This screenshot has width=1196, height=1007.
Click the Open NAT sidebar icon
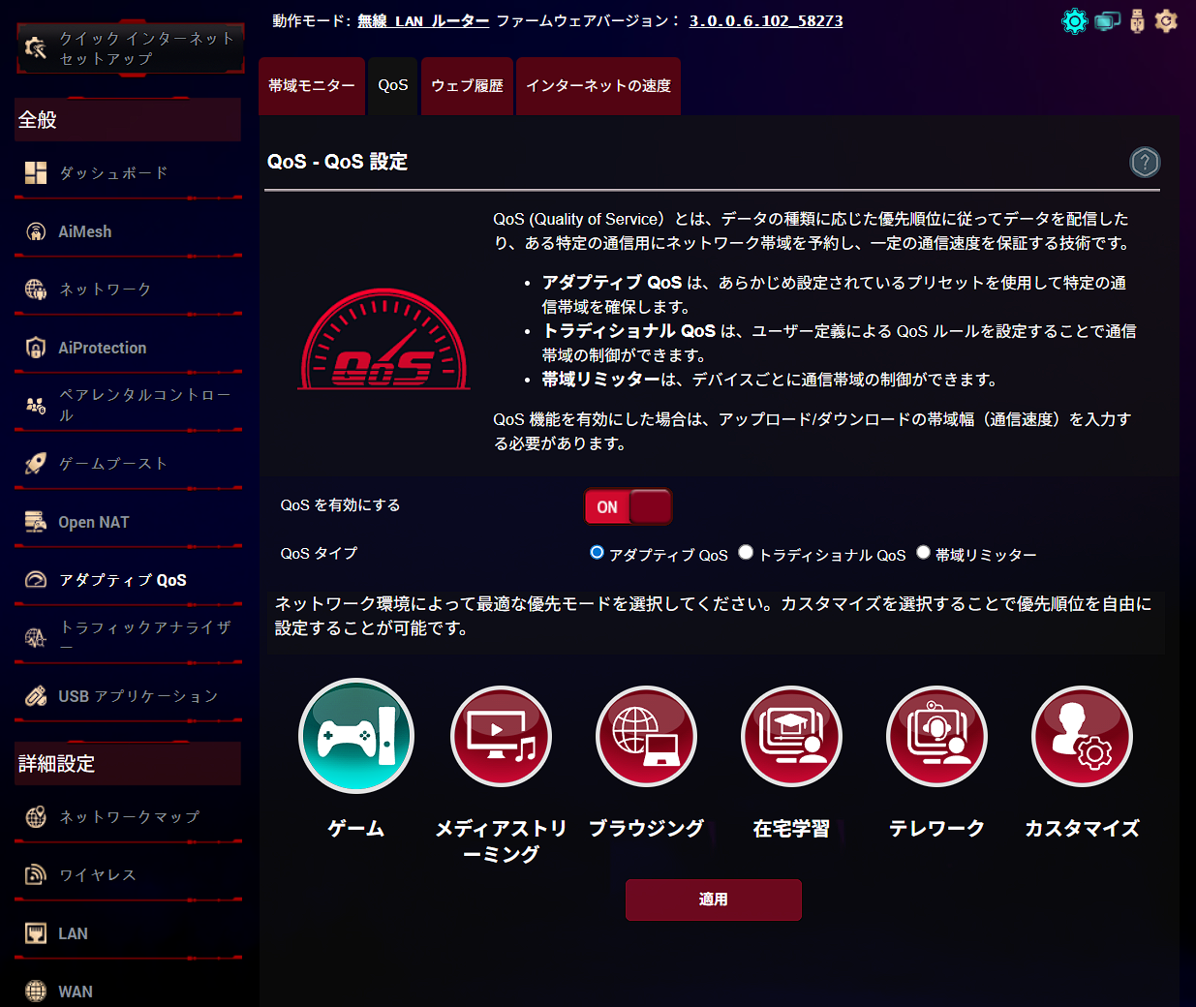(36, 522)
